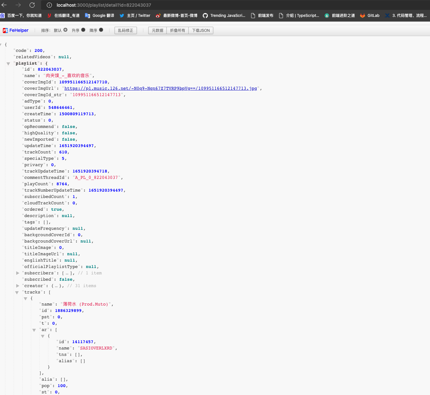Click the 下载JSON button
This screenshot has height=395, width=430.
[x=201, y=30]
